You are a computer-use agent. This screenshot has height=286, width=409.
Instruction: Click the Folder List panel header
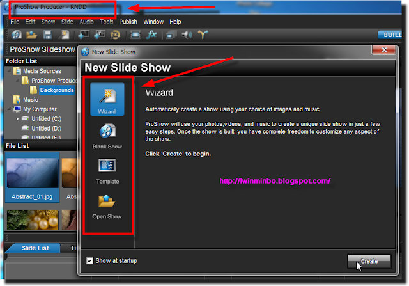[40, 61]
